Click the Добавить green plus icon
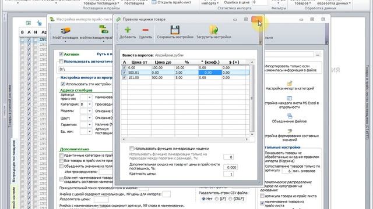The image size is (373, 209). pos(128,30)
